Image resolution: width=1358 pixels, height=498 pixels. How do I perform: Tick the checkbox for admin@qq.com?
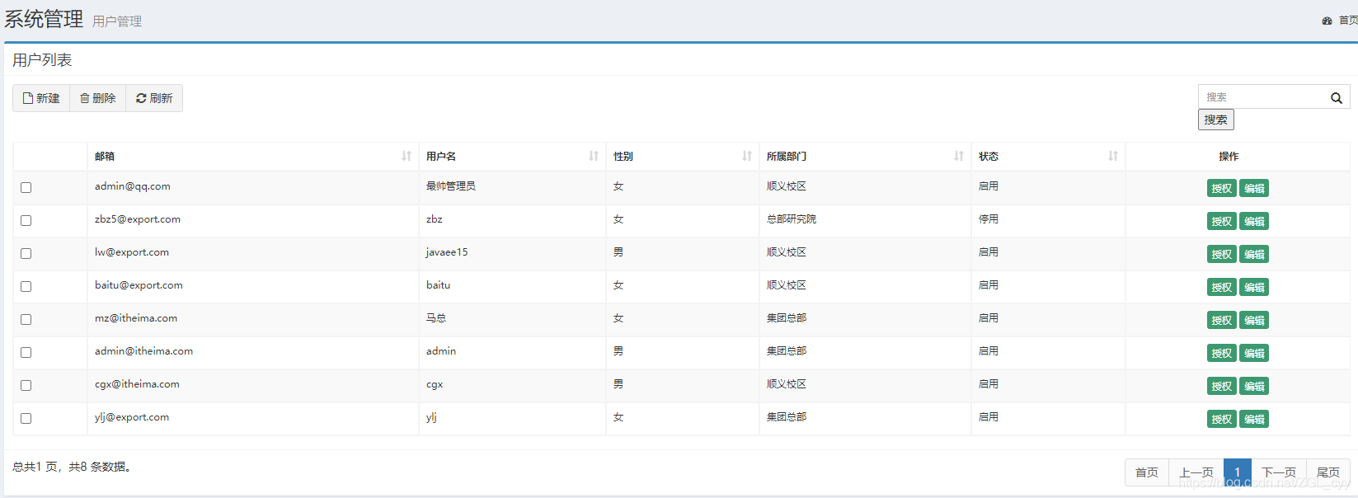click(x=26, y=188)
